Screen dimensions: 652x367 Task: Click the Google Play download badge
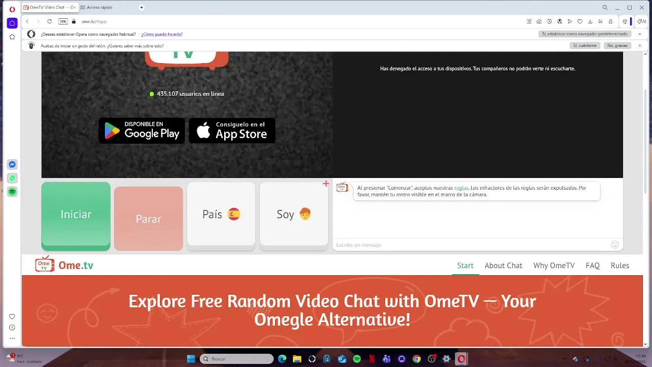click(142, 130)
